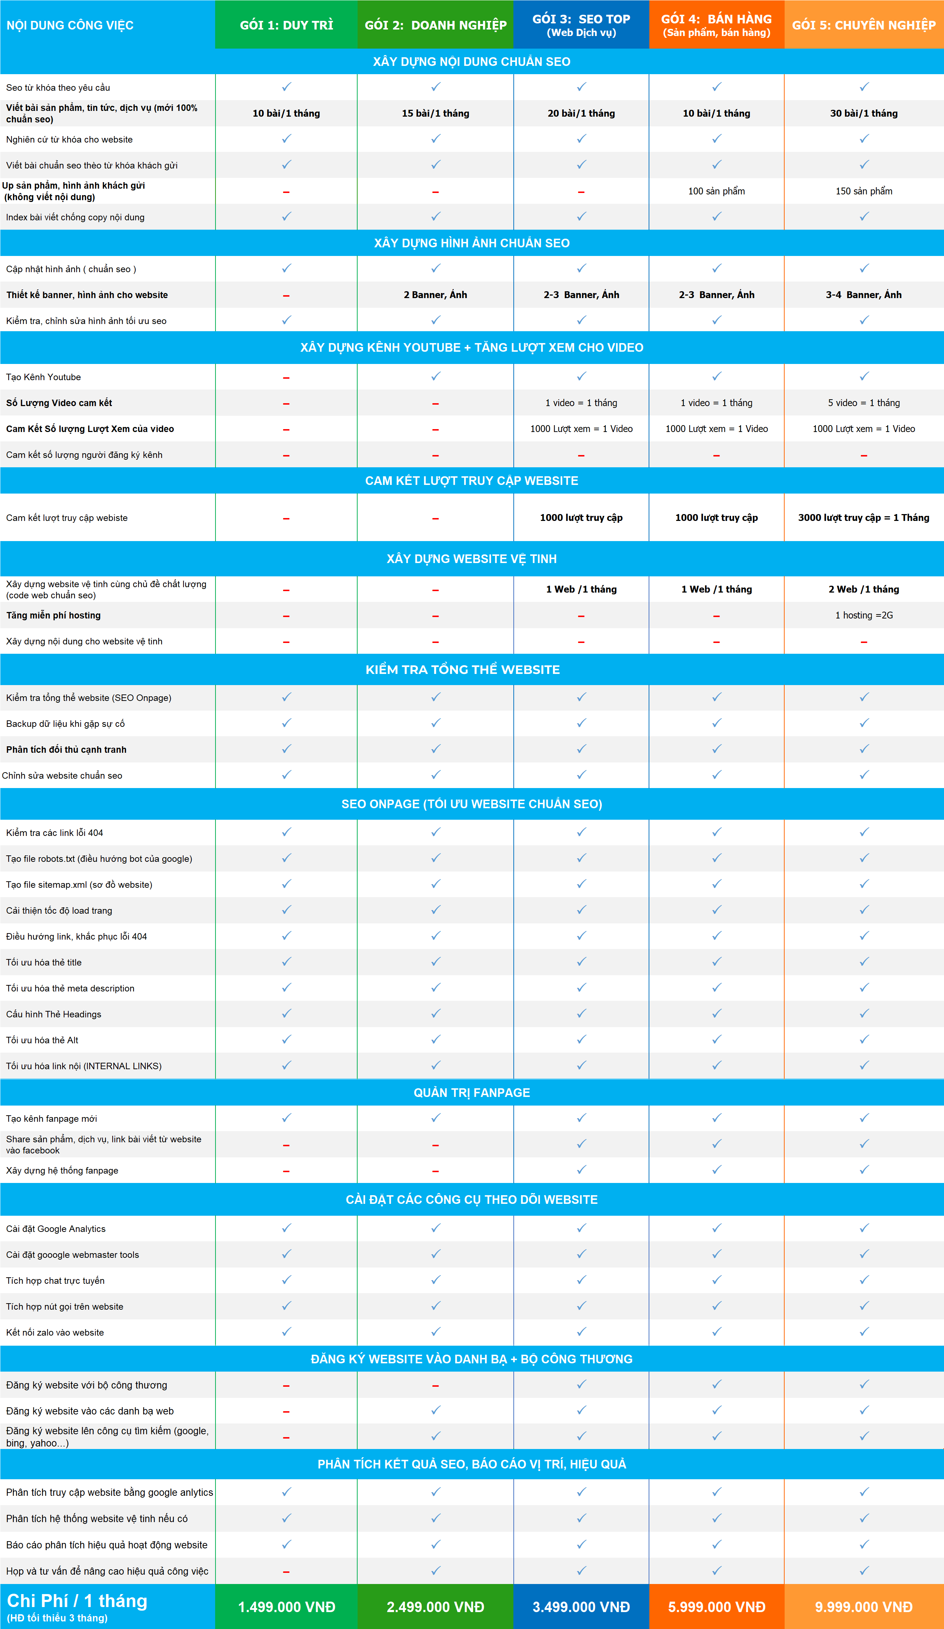This screenshot has height=1629, width=944.
Task: Click Gói 5 dash for Cam kết số lượng người đăng ký kênh
Action: [864, 456]
